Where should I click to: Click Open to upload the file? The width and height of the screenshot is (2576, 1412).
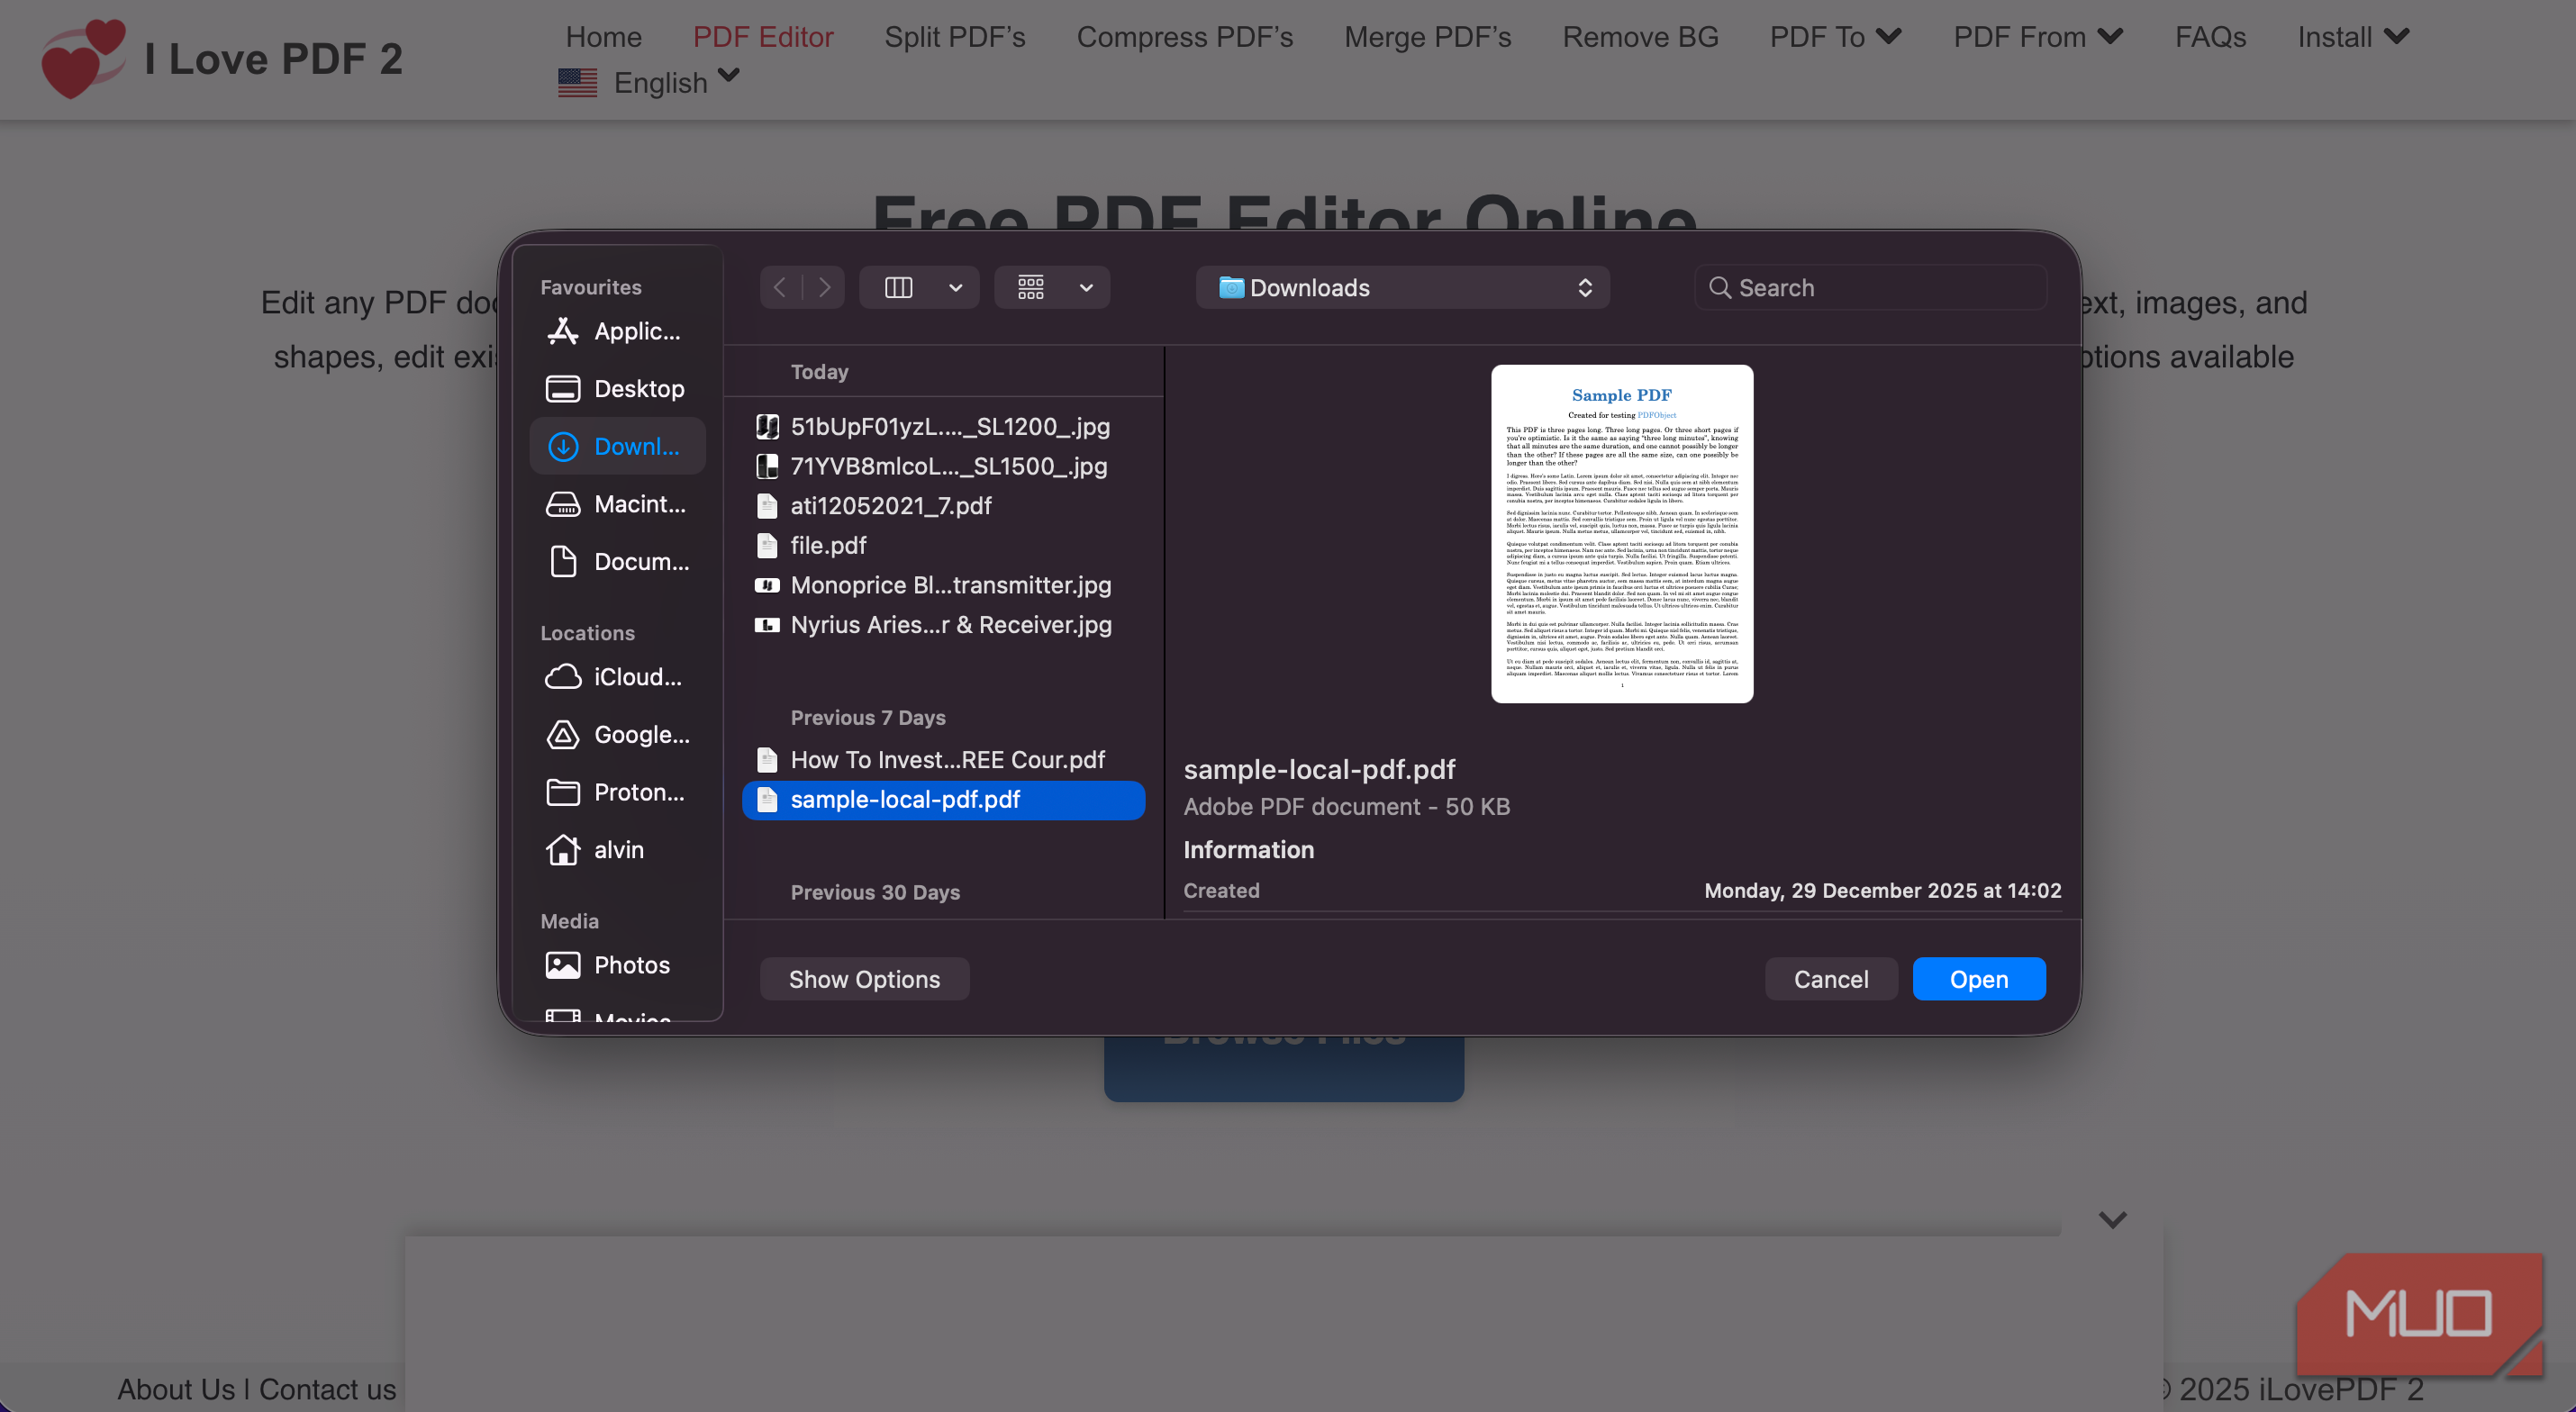pyautogui.click(x=1979, y=979)
